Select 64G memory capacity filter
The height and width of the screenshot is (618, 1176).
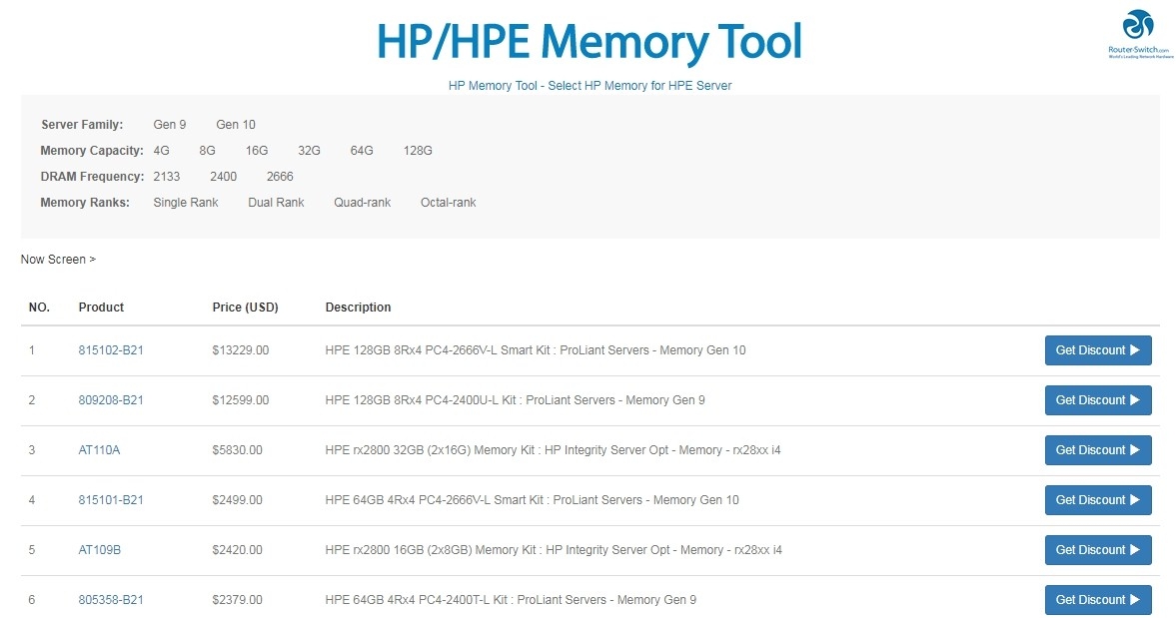pos(362,151)
